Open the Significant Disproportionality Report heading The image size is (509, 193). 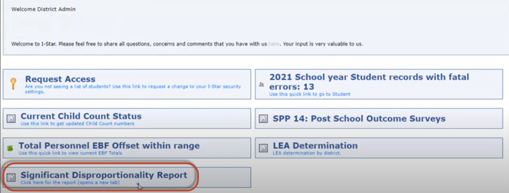(104, 175)
